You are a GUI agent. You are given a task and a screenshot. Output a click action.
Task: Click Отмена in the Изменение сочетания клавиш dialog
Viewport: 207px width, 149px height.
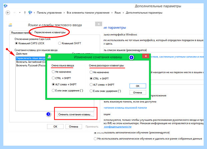138,92
